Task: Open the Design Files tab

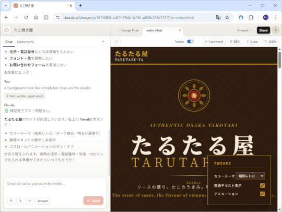Action: (x=128, y=30)
